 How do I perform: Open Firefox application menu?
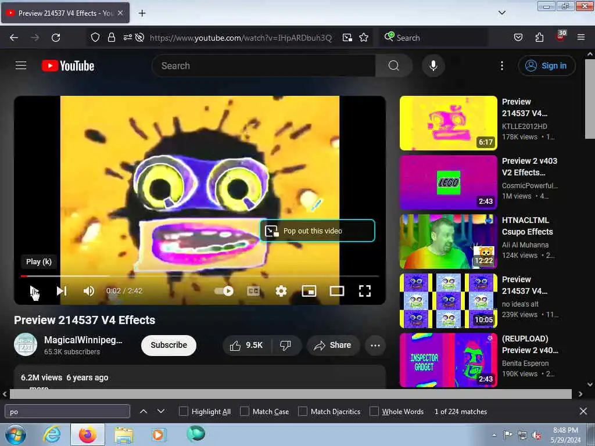pyautogui.click(x=580, y=37)
